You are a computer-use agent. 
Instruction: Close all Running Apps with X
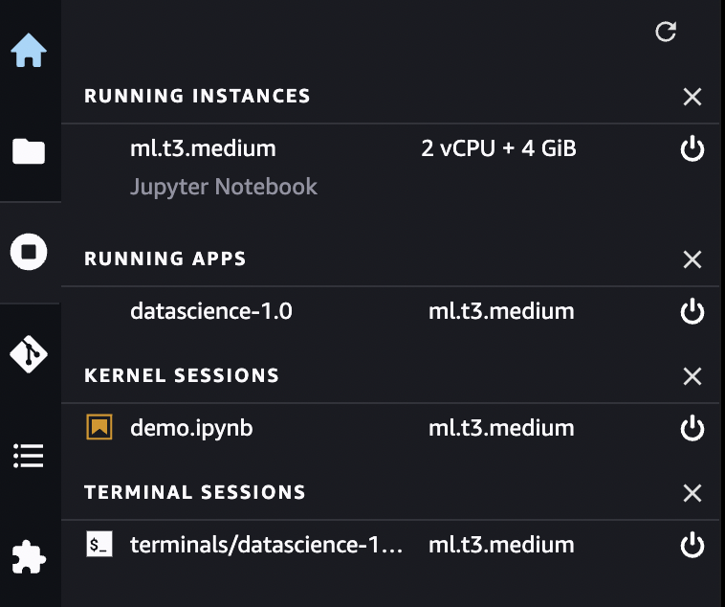pos(692,259)
